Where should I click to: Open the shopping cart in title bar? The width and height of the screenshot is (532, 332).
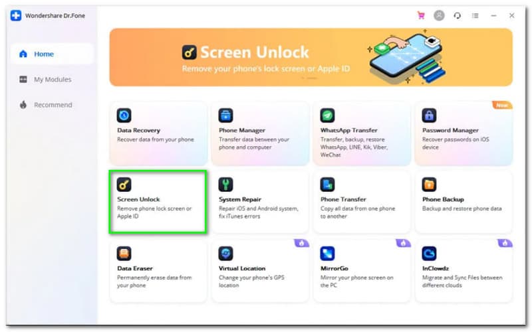tap(421, 15)
